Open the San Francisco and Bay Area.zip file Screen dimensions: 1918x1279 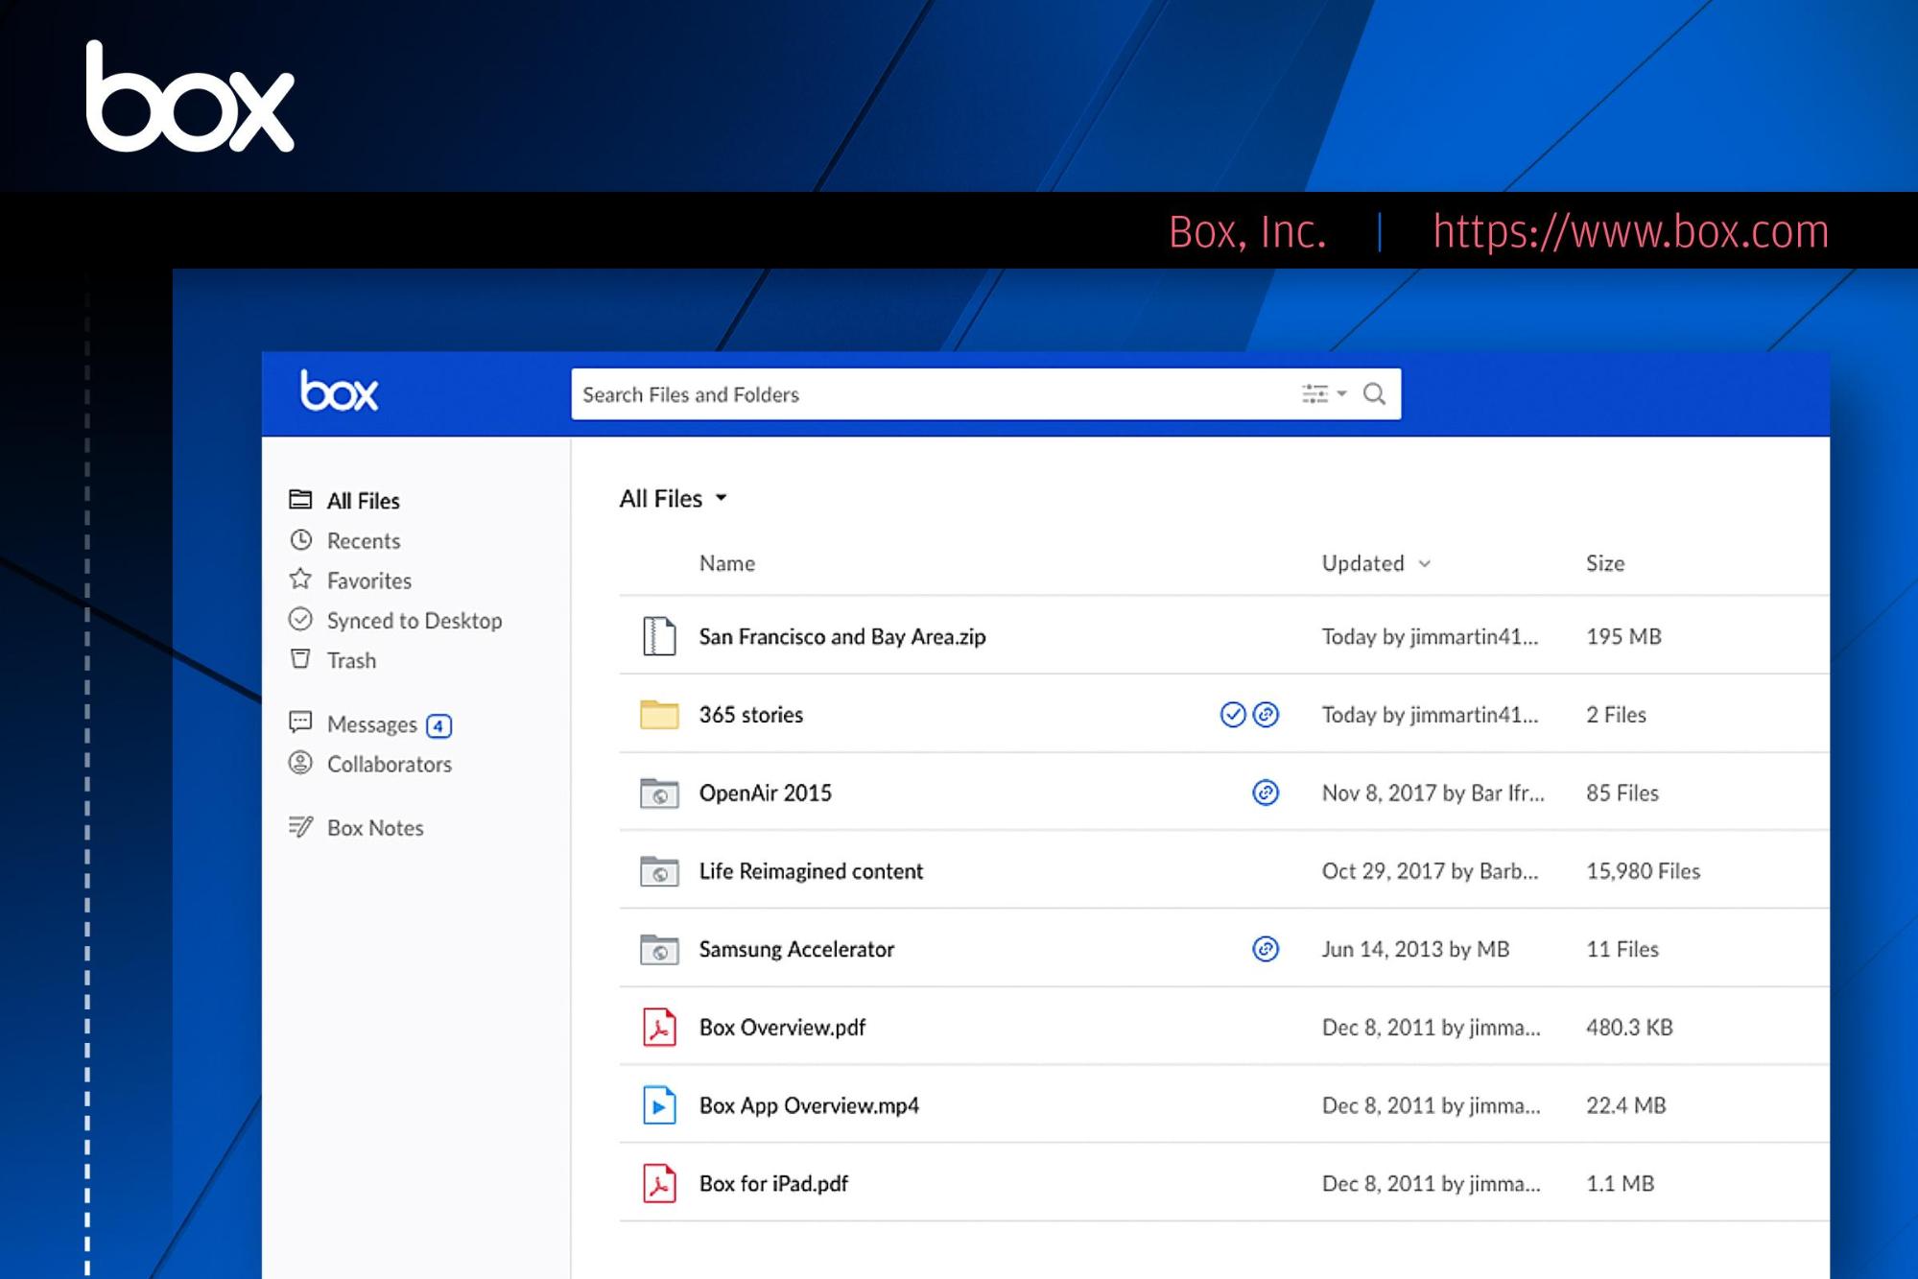842,635
